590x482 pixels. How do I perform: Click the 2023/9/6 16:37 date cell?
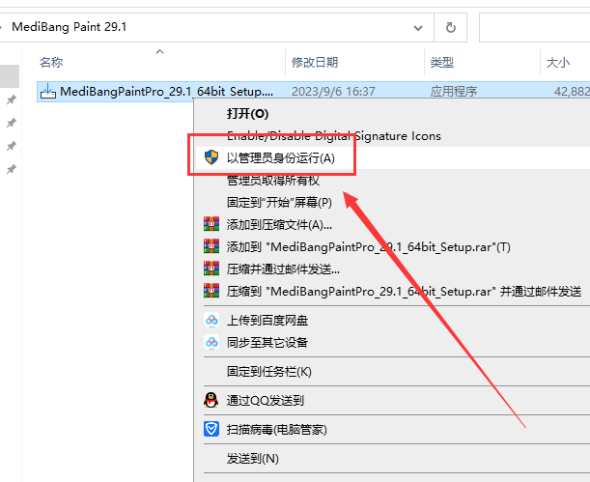pyautogui.click(x=333, y=92)
